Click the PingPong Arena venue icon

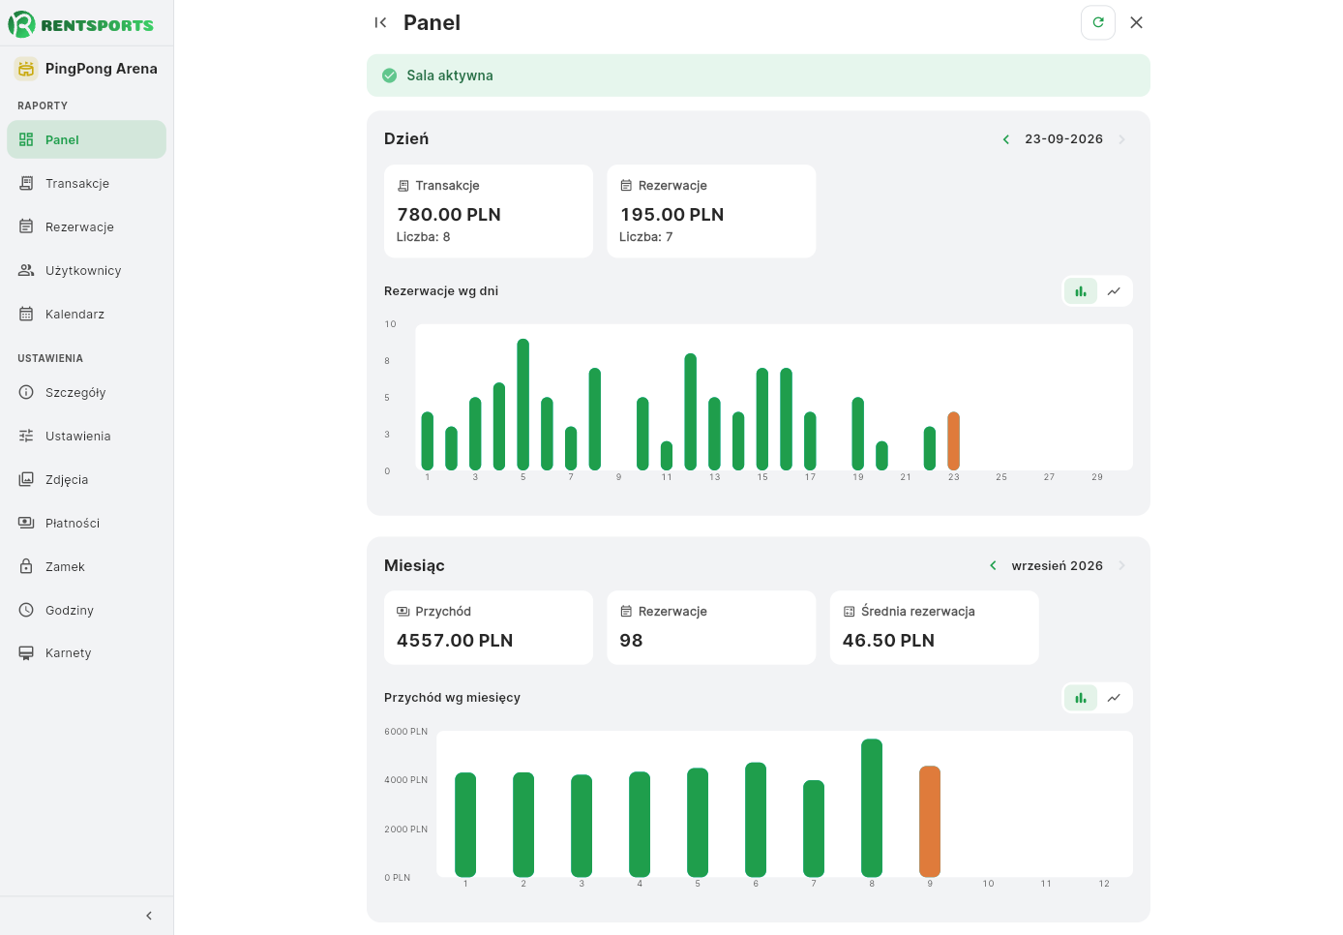(26, 69)
